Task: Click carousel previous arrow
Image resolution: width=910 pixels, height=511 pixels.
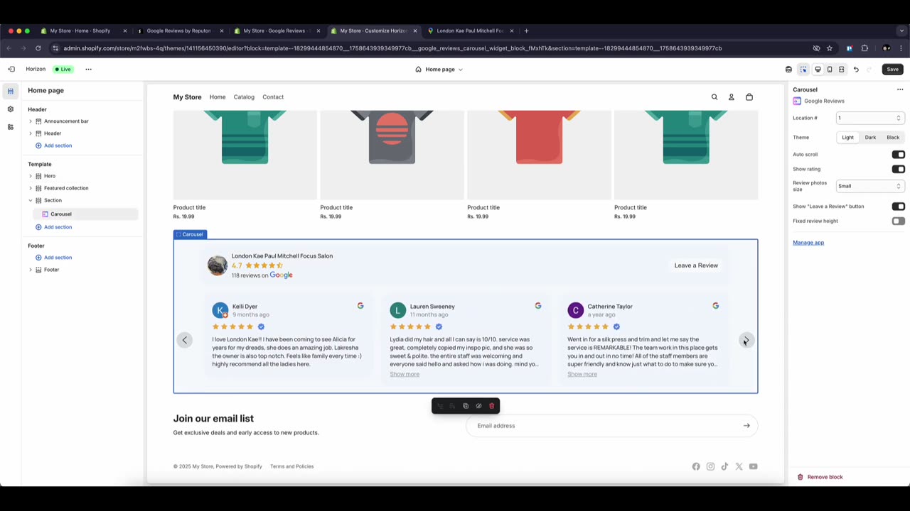Action: [185, 340]
